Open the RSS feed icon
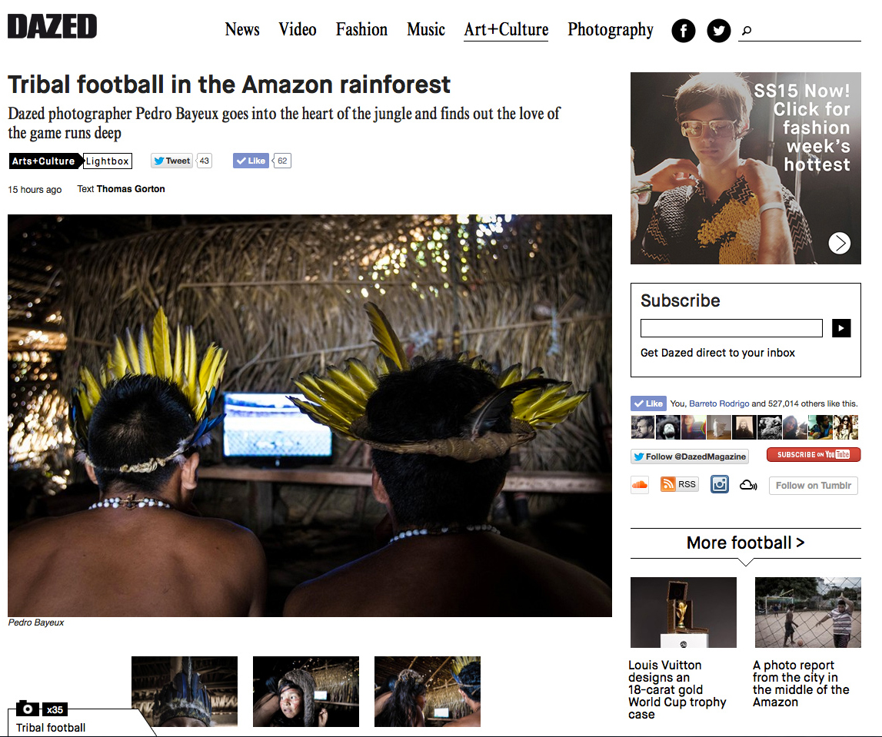Image resolution: width=882 pixels, height=737 pixels. [x=680, y=484]
